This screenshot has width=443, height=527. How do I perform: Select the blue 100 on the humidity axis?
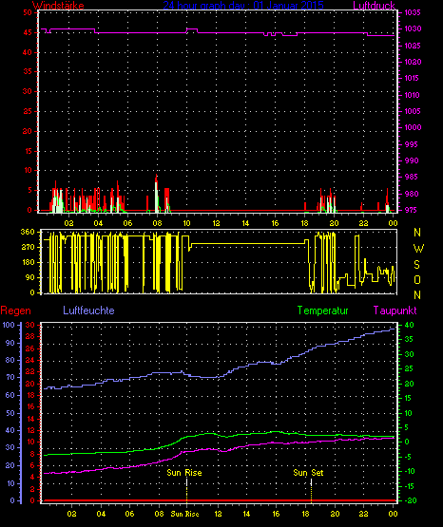coord(9,325)
